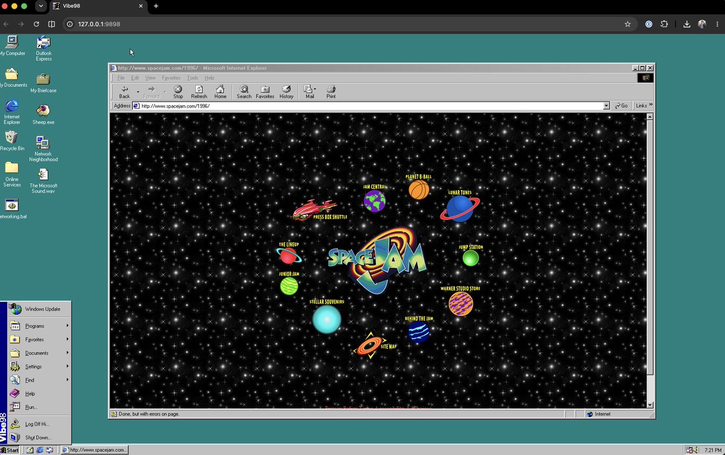This screenshot has width=725, height=455.
Task: Click the Space Jam center logo
Action: coord(378,260)
